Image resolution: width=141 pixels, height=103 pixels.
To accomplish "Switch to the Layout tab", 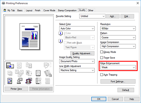I will coord(29,10).
